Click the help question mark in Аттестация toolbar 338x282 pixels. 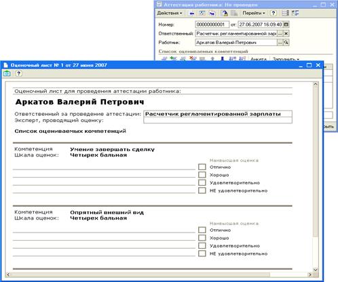click(274, 13)
